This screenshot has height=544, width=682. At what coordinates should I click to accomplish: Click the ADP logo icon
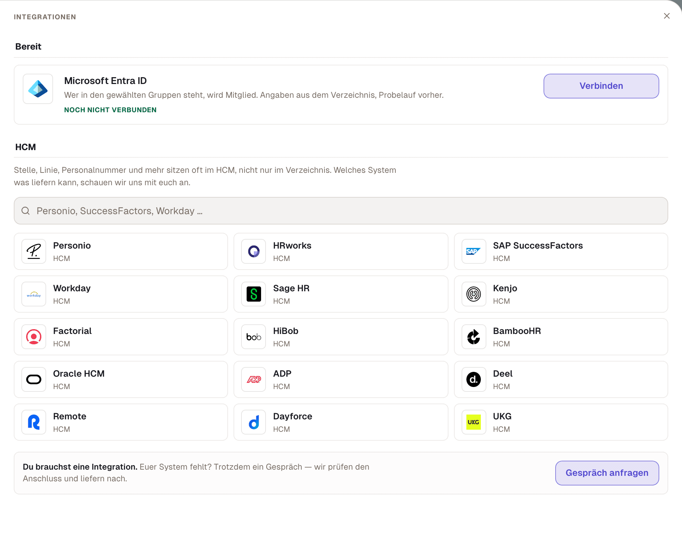click(x=254, y=379)
